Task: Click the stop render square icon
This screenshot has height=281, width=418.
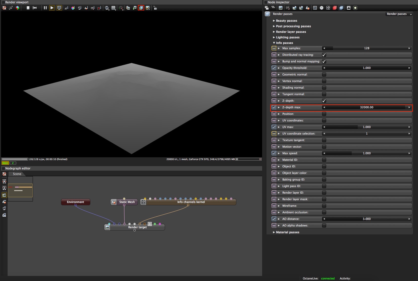Action: pos(28,8)
